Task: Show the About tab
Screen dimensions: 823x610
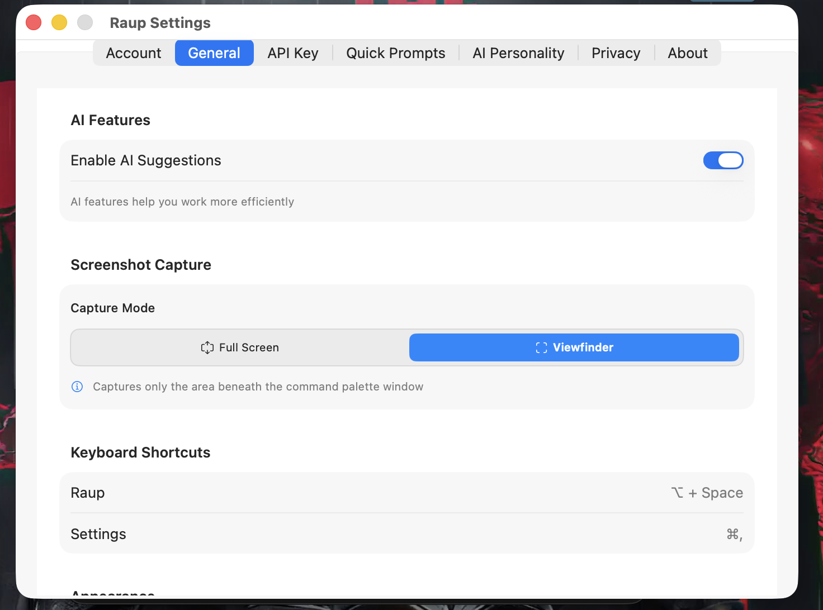Action: click(x=688, y=53)
